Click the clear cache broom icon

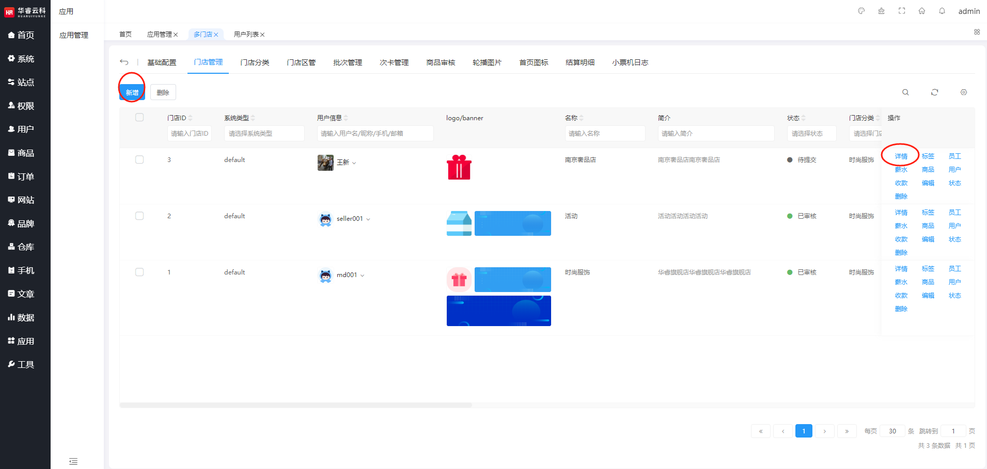881,11
